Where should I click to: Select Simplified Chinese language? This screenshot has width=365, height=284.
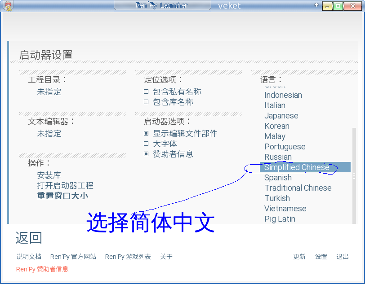(305, 167)
